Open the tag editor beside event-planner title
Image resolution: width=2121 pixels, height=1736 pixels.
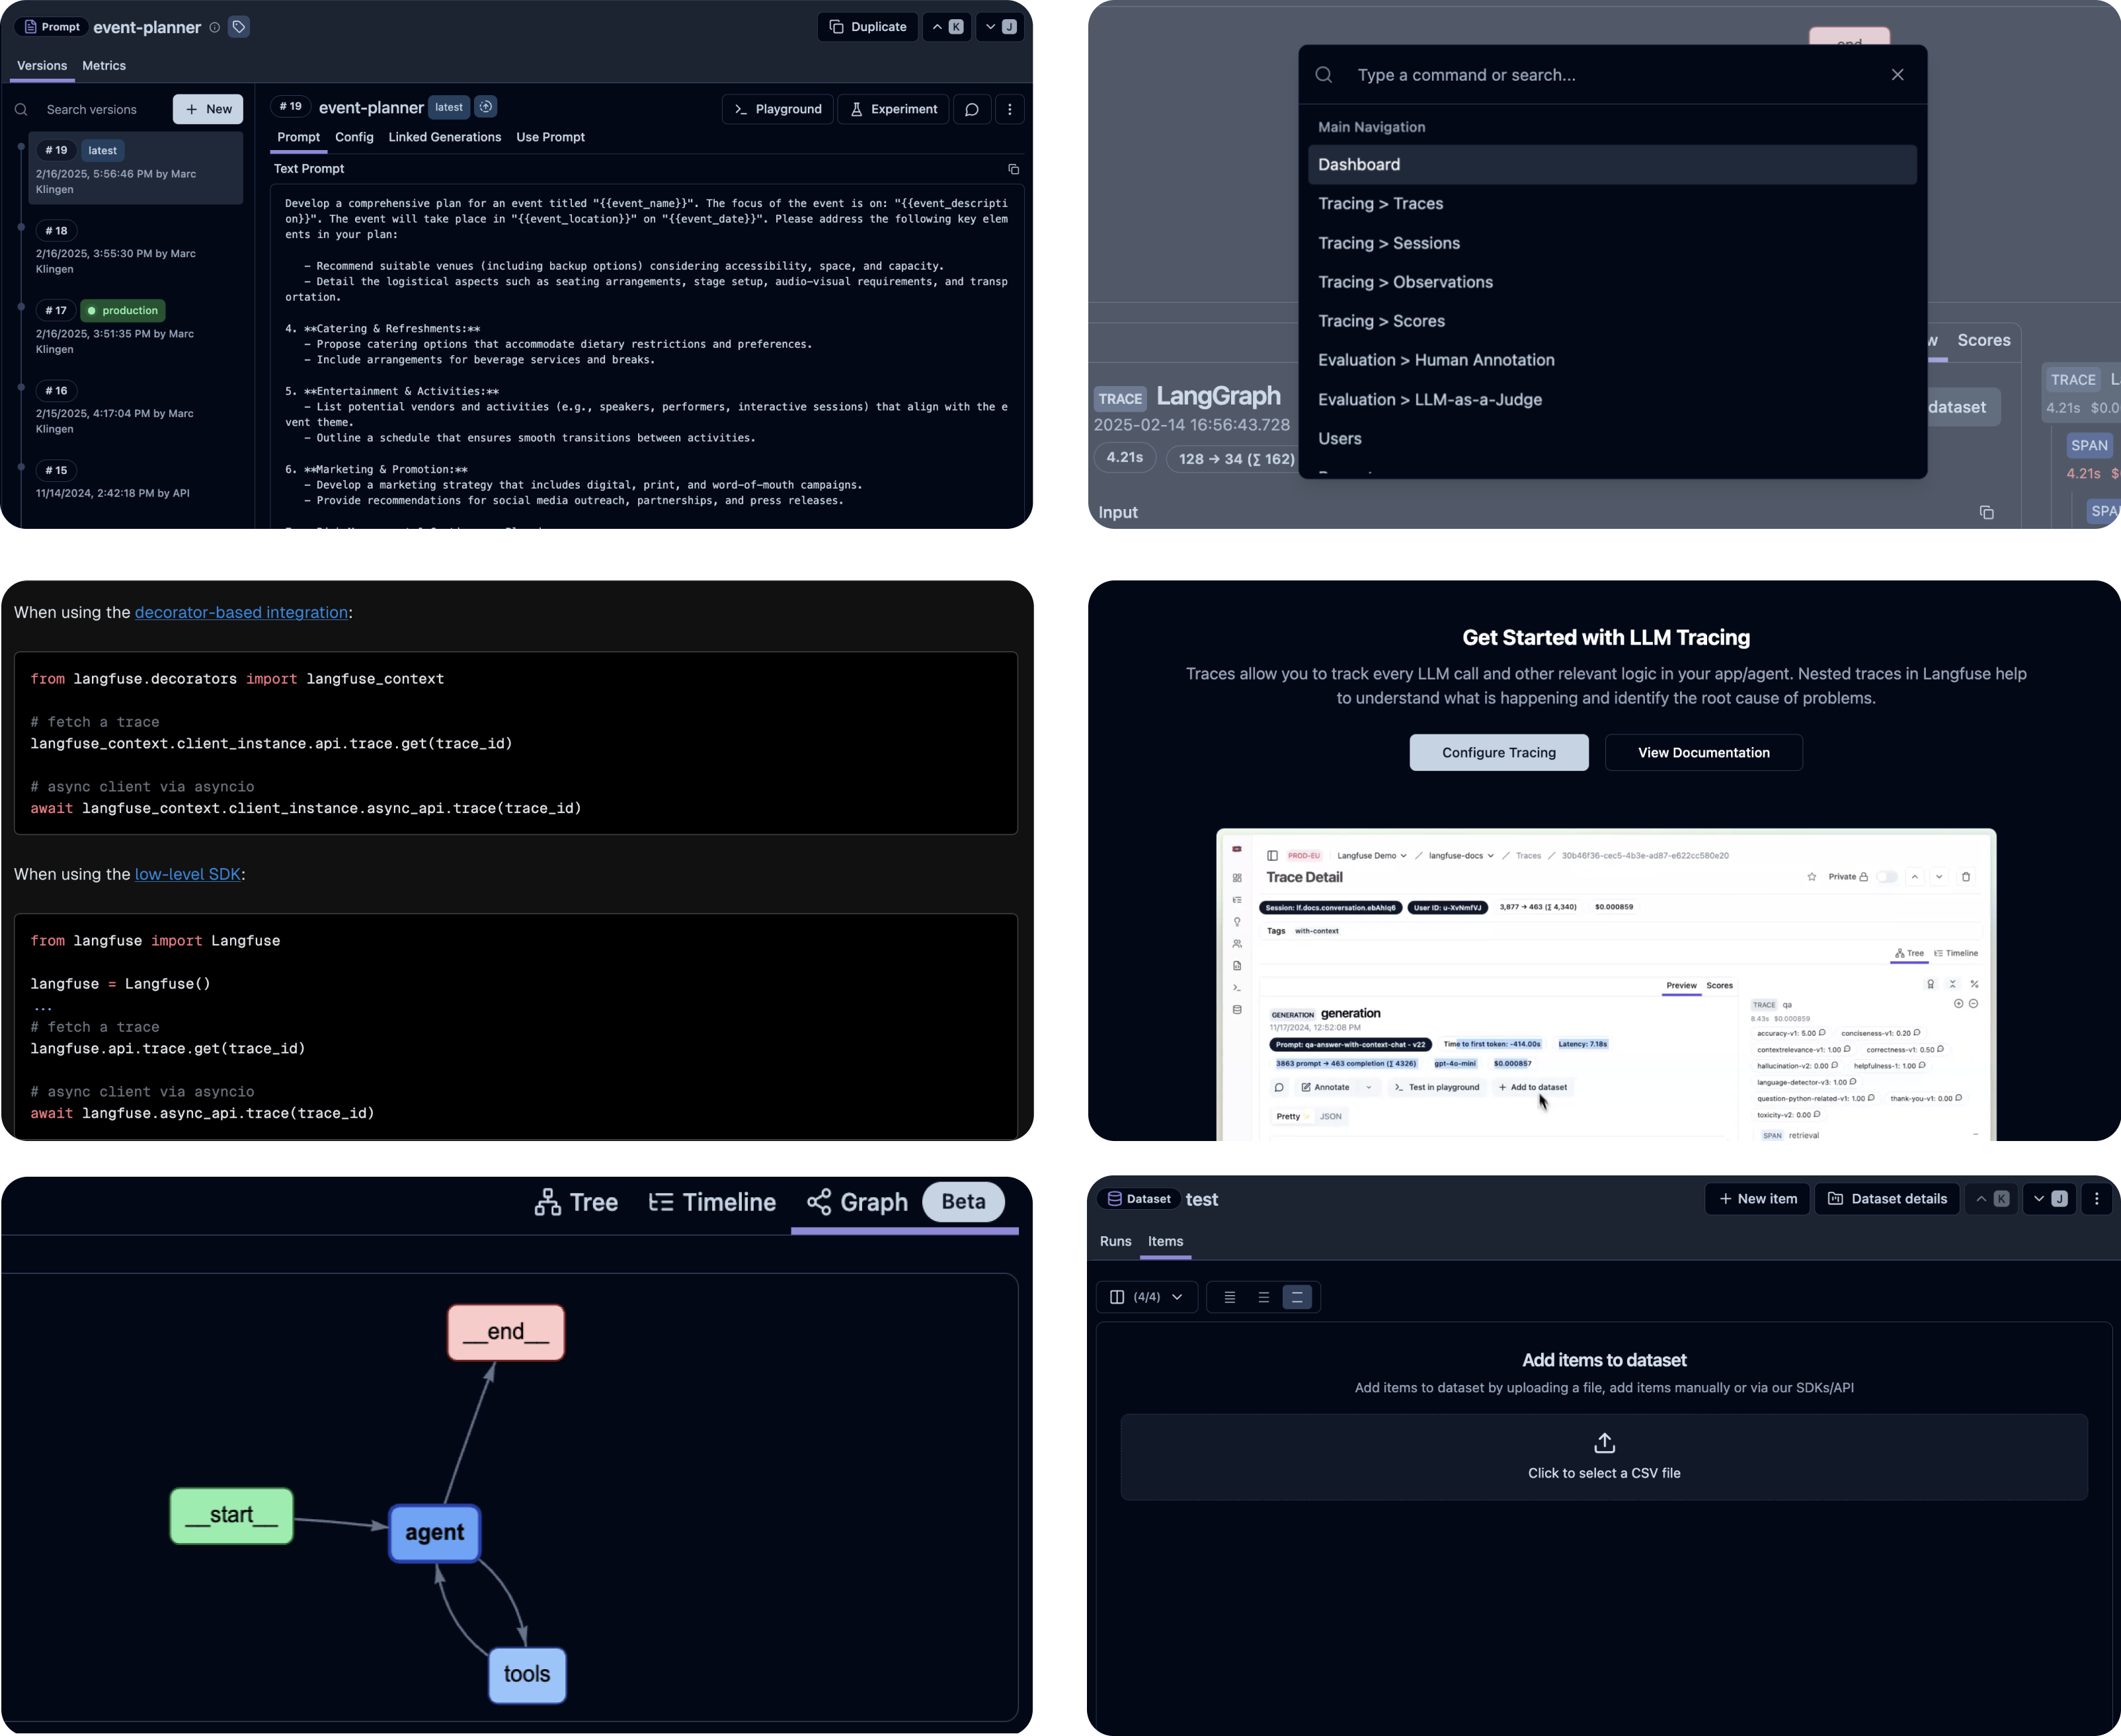click(x=238, y=27)
